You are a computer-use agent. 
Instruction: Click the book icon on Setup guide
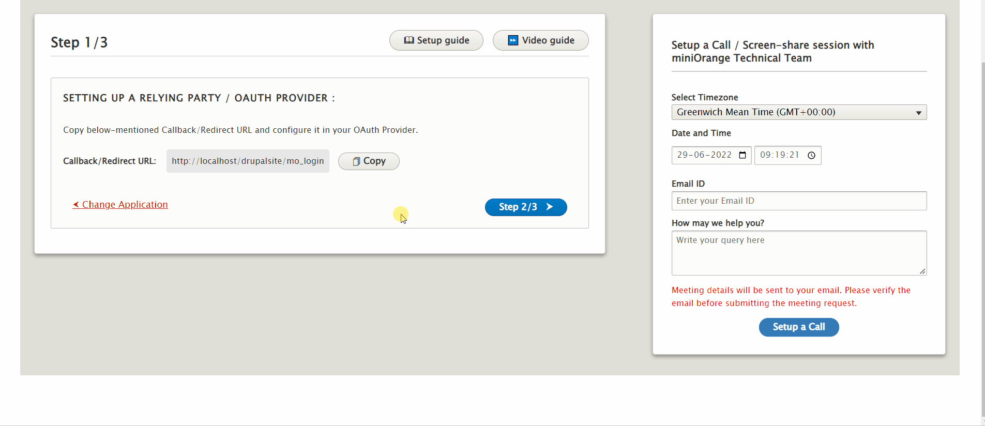(x=409, y=40)
